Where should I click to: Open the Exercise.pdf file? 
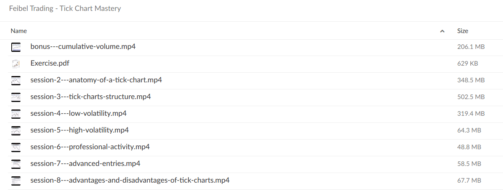coord(50,64)
